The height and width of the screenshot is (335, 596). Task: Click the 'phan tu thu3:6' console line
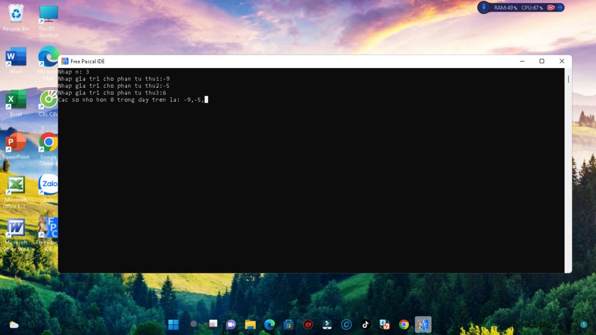112,92
